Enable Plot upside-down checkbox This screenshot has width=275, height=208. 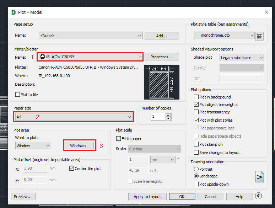click(x=196, y=184)
